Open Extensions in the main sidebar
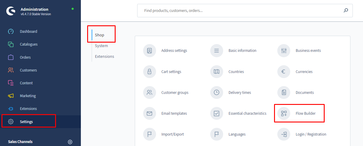363x146 pixels. click(28, 108)
